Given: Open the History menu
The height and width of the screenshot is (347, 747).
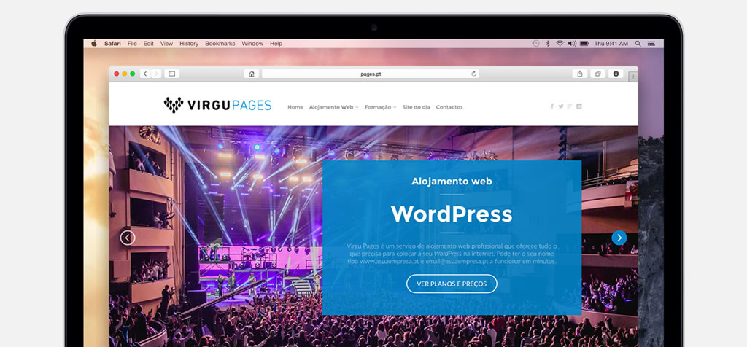Looking at the screenshot, I should pyautogui.click(x=188, y=44).
